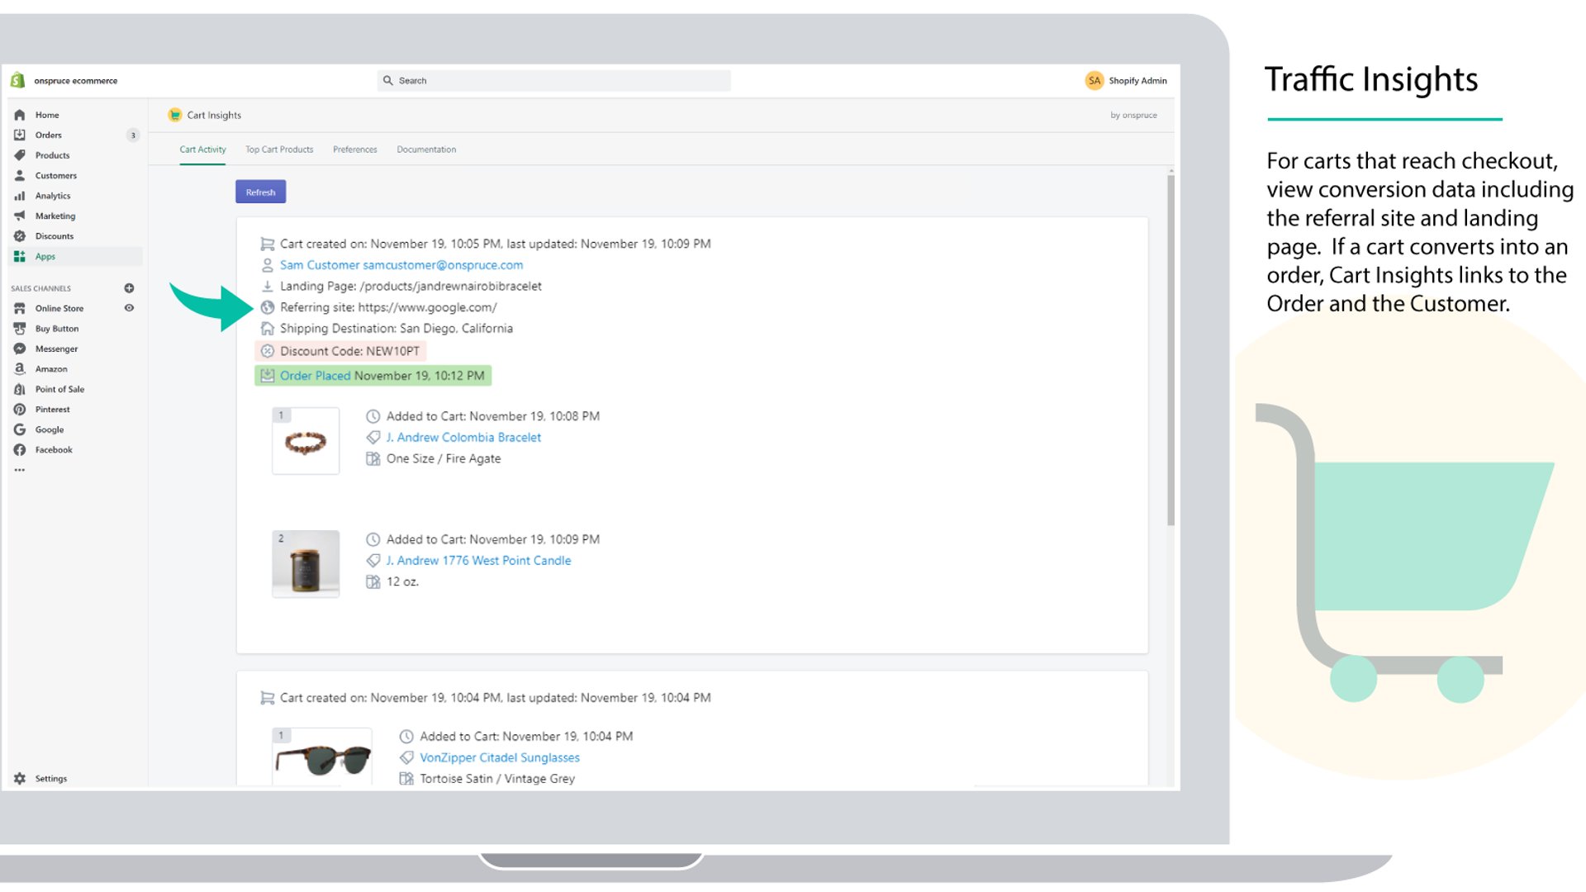Click the cart list vertical scrollbar

pyautogui.click(x=1171, y=349)
